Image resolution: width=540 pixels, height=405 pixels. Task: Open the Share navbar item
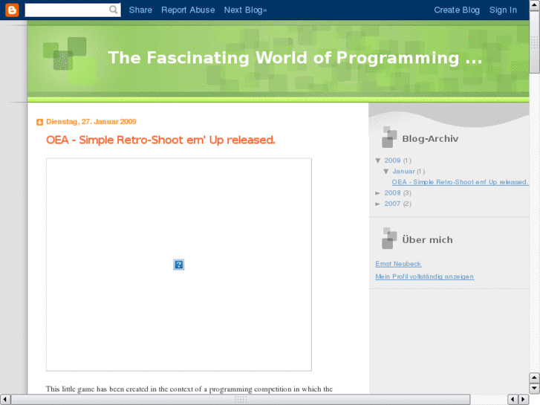pos(140,10)
